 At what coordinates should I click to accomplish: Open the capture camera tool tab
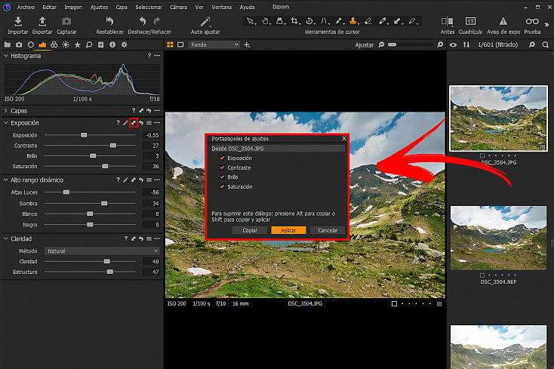coord(19,45)
